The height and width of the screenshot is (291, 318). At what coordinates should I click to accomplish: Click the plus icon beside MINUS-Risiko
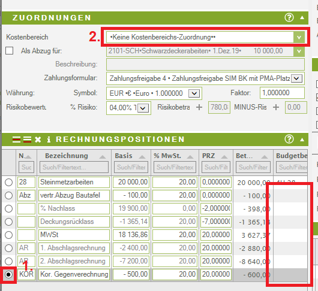coord(276,107)
